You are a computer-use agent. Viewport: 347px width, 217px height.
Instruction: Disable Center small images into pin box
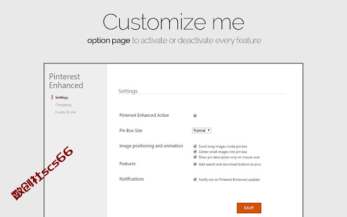click(x=195, y=152)
